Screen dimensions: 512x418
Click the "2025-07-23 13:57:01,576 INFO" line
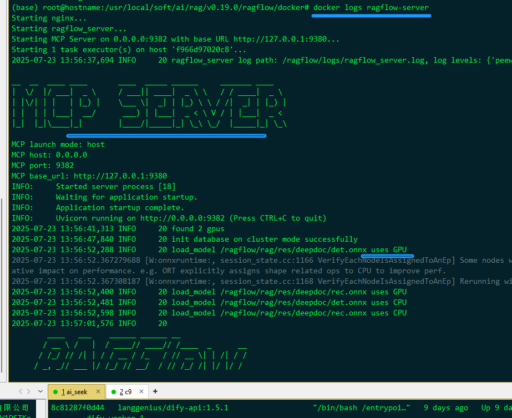pyautogui.click(x=89, y=323)
